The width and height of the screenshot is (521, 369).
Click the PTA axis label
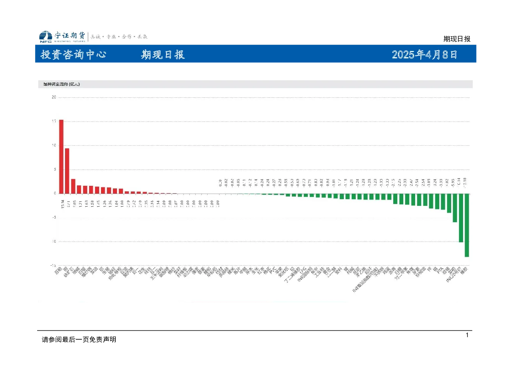point(440,271)
